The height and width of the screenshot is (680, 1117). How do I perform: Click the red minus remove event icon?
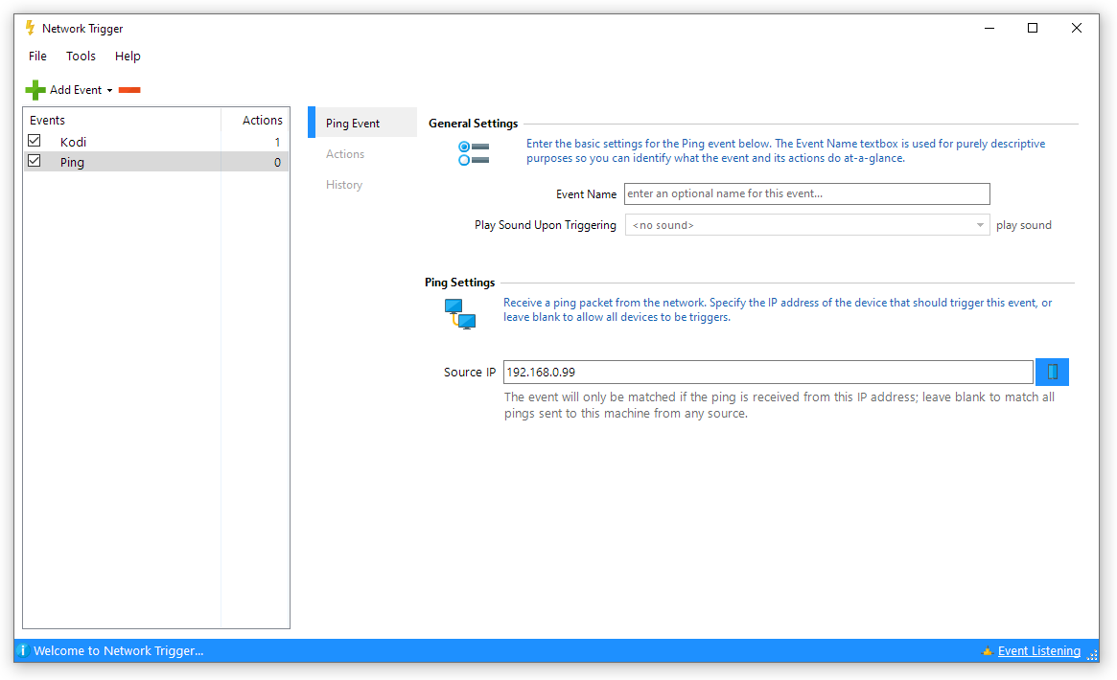pos(129,90)
